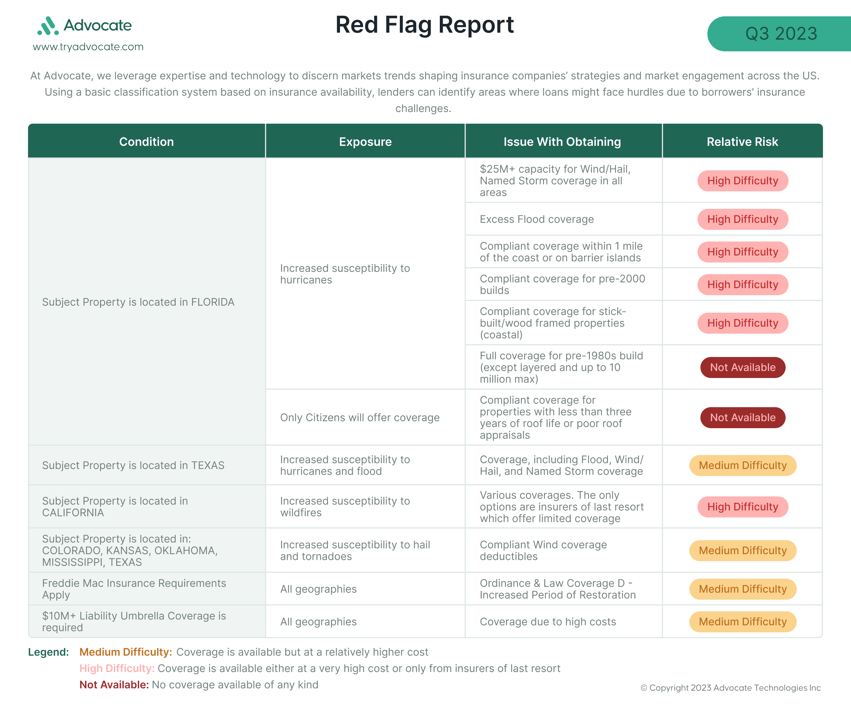Select 'Coverage due to high costs' cell

(x=563, y=622)
